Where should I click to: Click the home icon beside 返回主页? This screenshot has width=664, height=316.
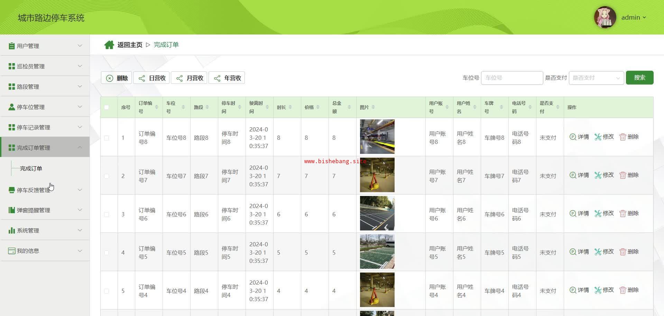(109, 45)
